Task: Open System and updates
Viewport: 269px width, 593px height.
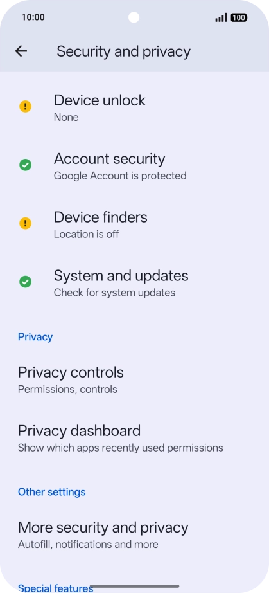Action: [x=134, y=282]
